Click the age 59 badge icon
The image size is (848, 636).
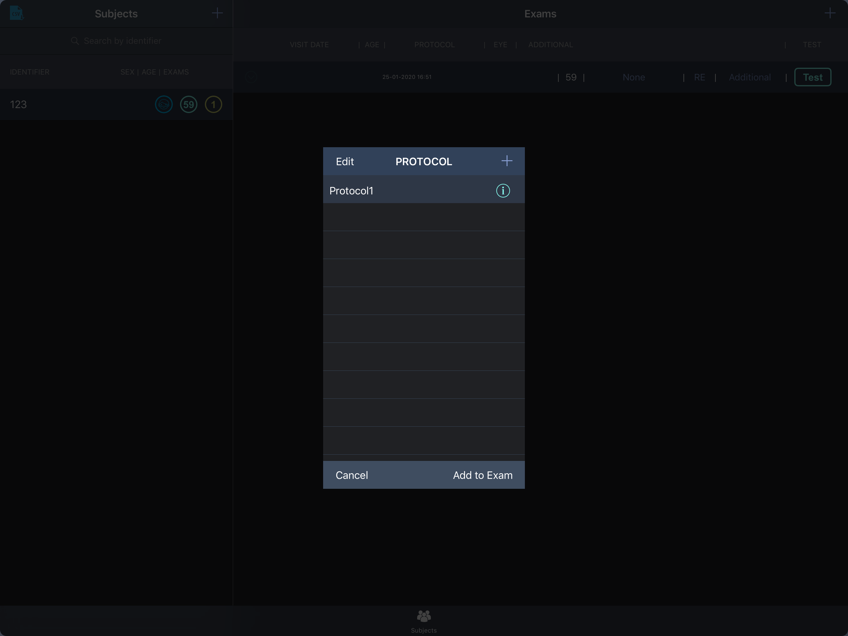click(x=188, y=104)
